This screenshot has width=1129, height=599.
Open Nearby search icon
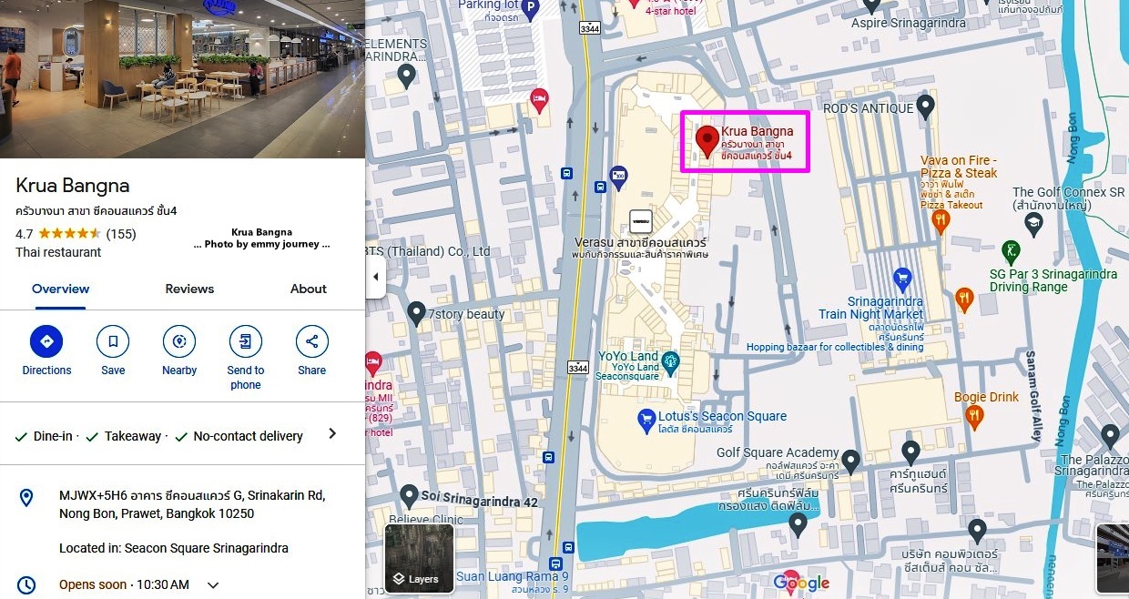tap(179, 342)
